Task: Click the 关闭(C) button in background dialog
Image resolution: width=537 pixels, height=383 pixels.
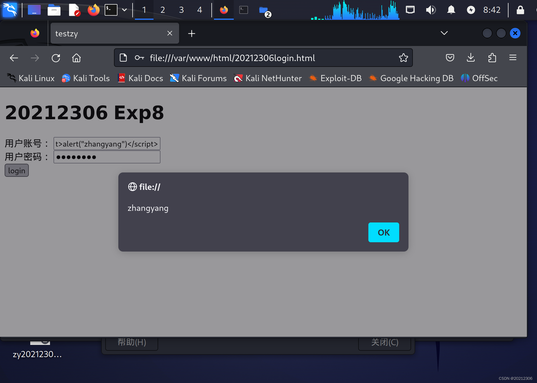Action: (x=385, y=343)
